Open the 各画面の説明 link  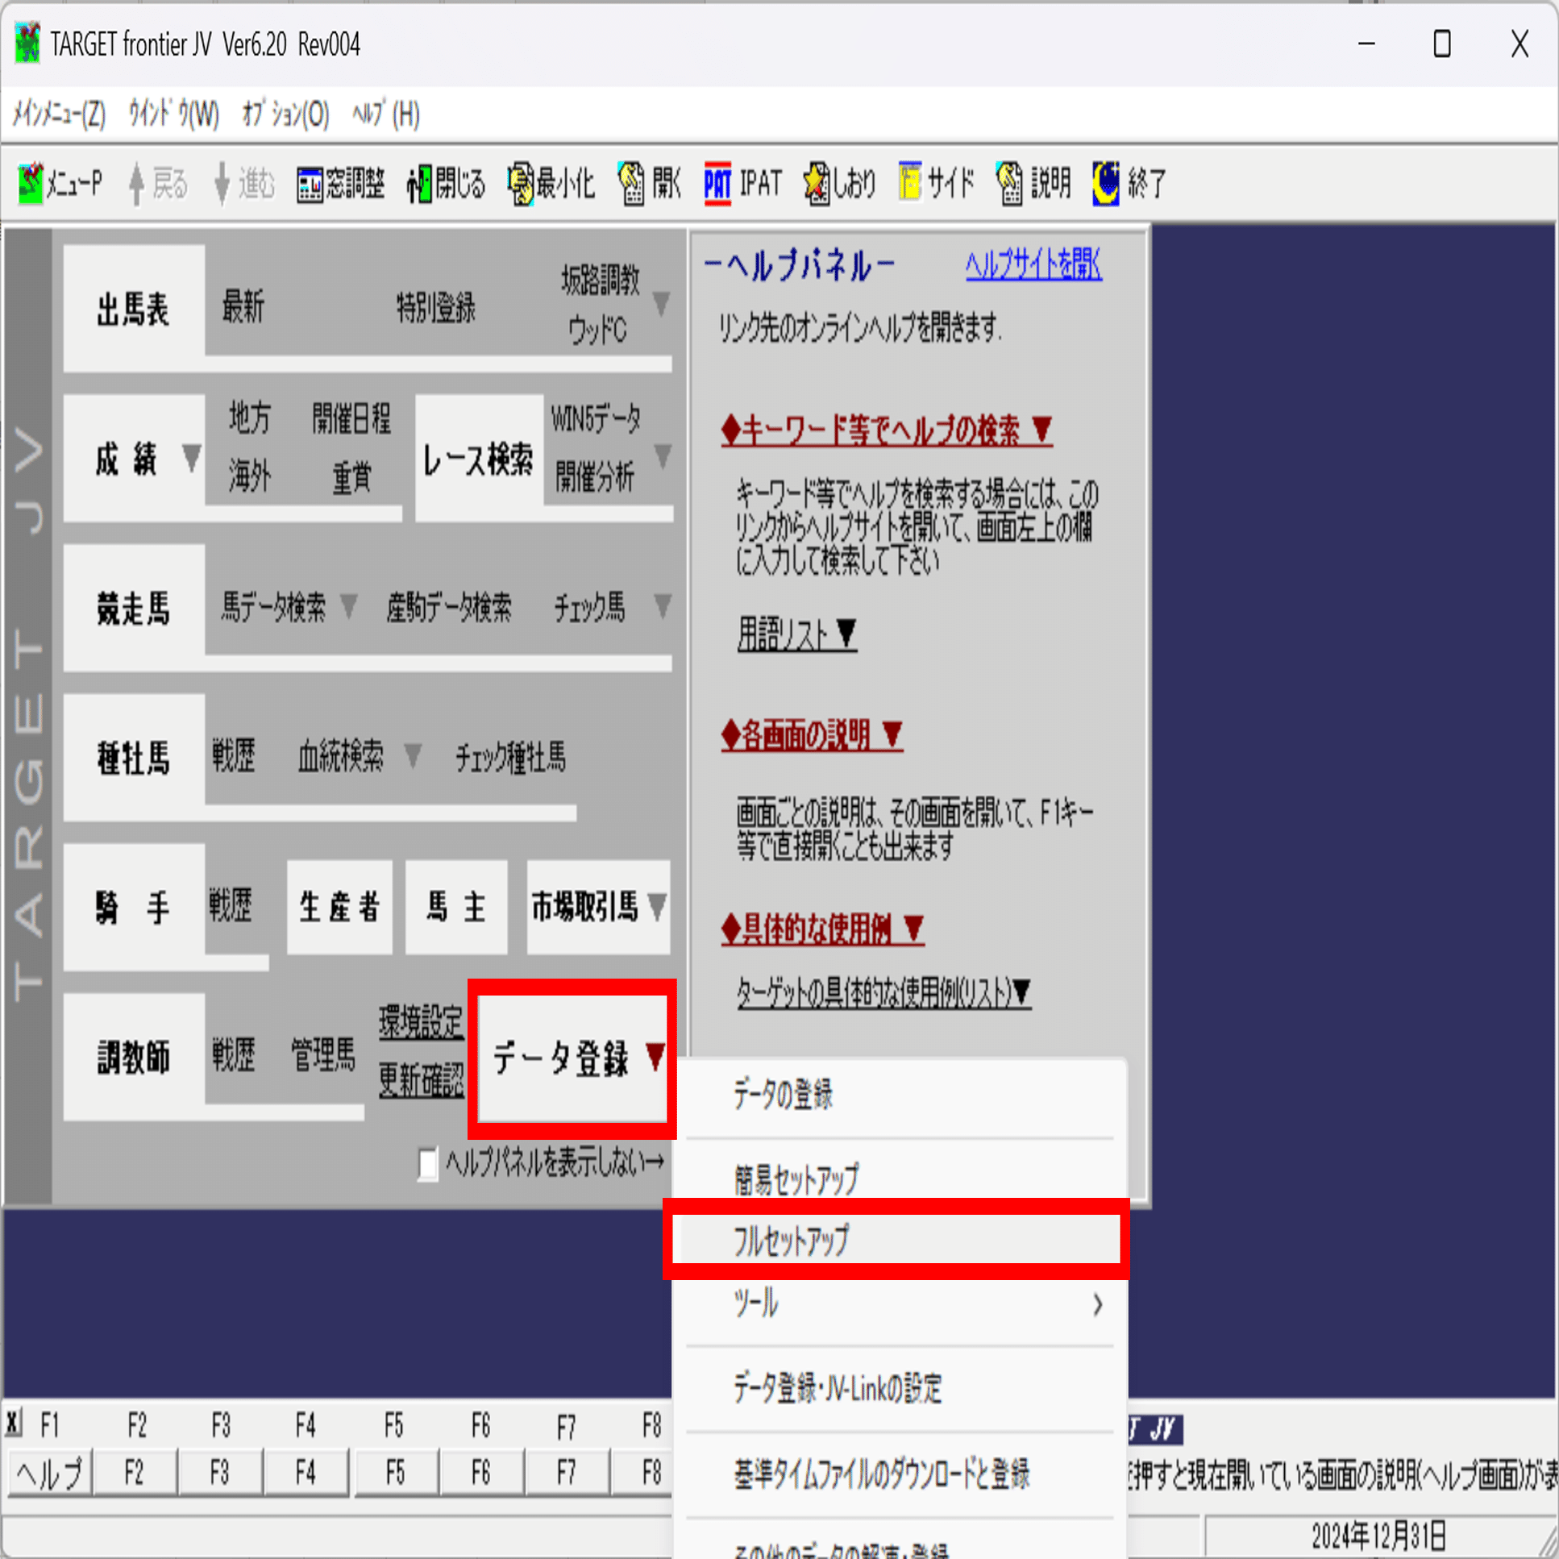coord(812,734)
